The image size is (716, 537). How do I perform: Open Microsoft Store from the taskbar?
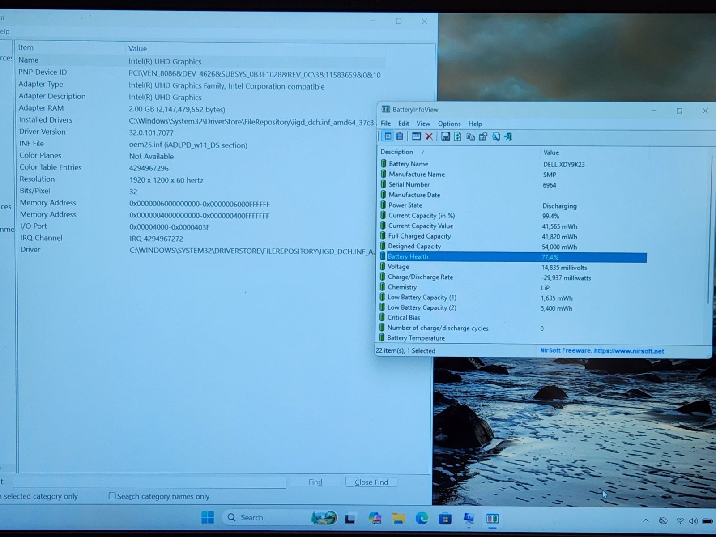pyautogui.click(x=445, y=519)
